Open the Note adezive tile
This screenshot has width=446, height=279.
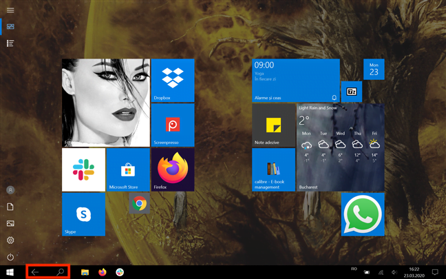point(274,125)
